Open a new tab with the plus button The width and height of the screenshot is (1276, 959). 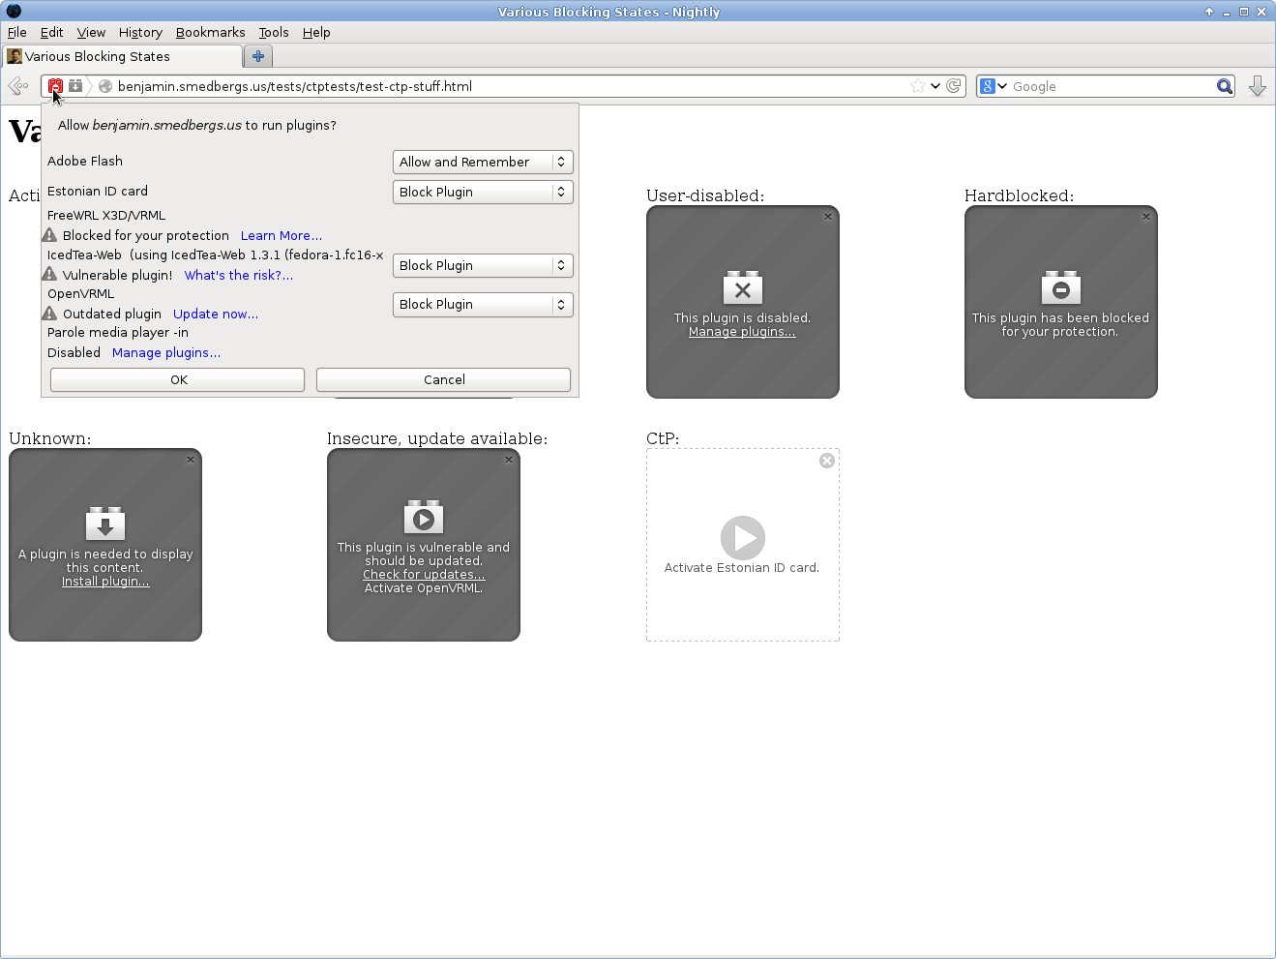(x=258, y=56)
